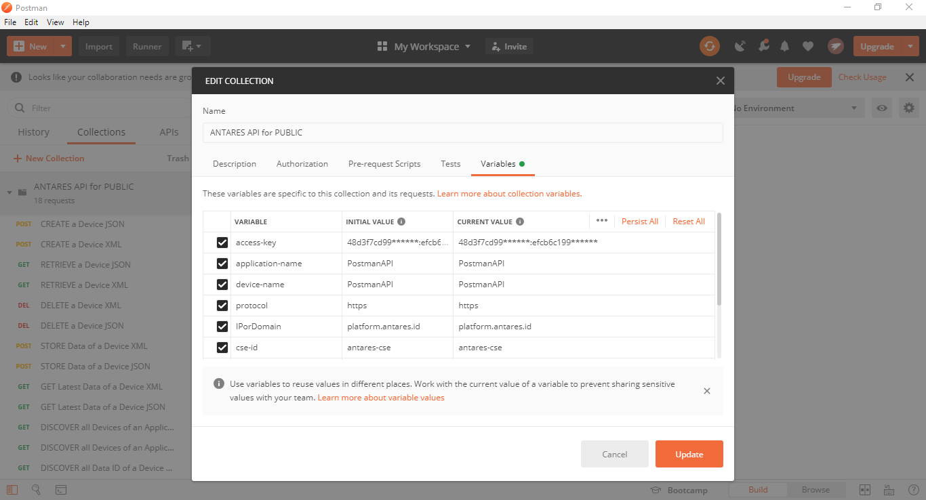Open the three-dots variables options menu
This screenshot has height=500, width=926.
click(601, 221)
